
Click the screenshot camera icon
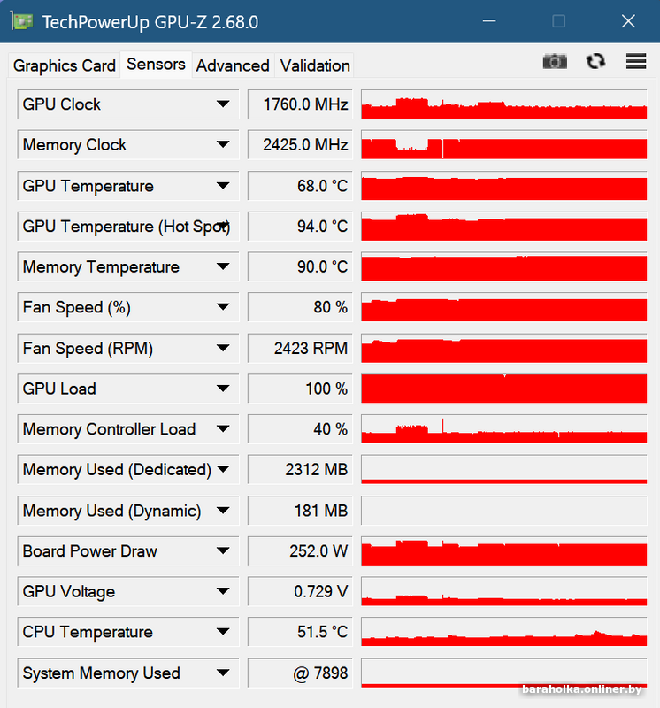click(x=555, y=61)
